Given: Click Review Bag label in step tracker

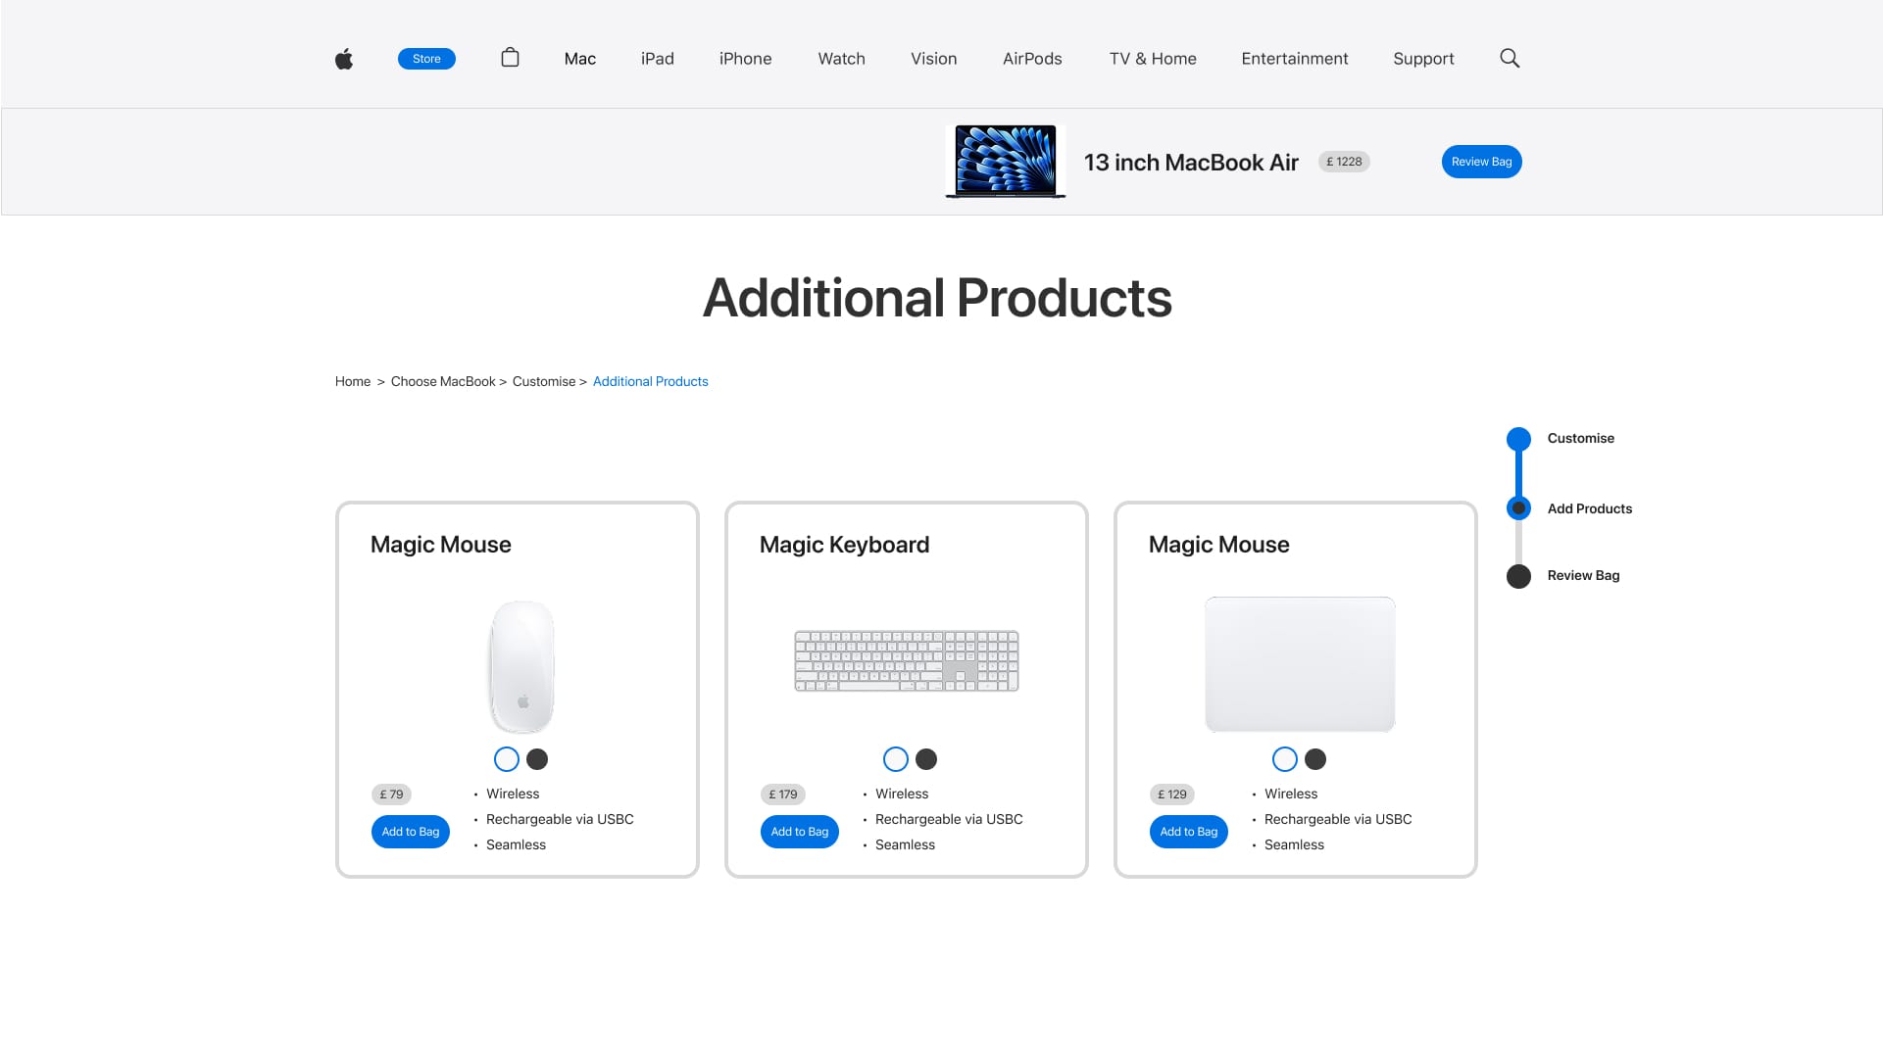Looking at the screenshot, I should 1584,576.
